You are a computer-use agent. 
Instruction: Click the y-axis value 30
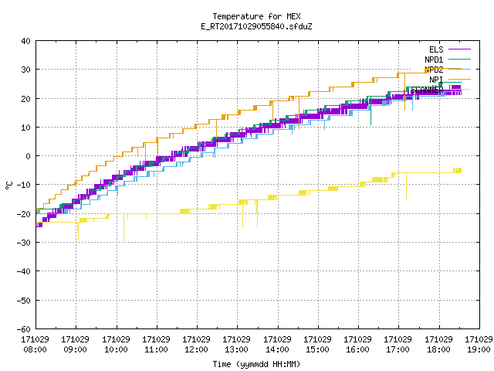[x=25, y=70]
